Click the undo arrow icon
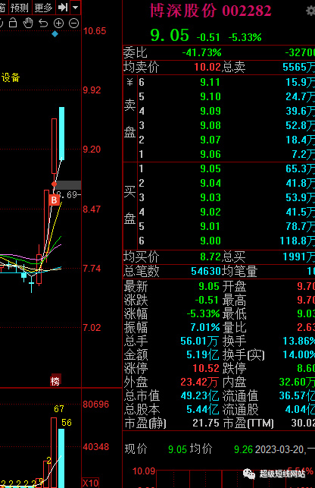The height and width of the screenshot is (488, 315). 43,24
